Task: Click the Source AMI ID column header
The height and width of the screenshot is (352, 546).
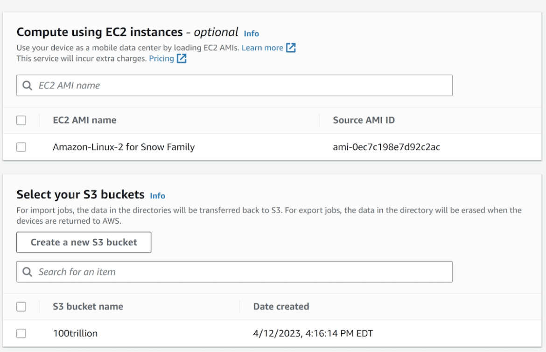Action: [364, 120]
